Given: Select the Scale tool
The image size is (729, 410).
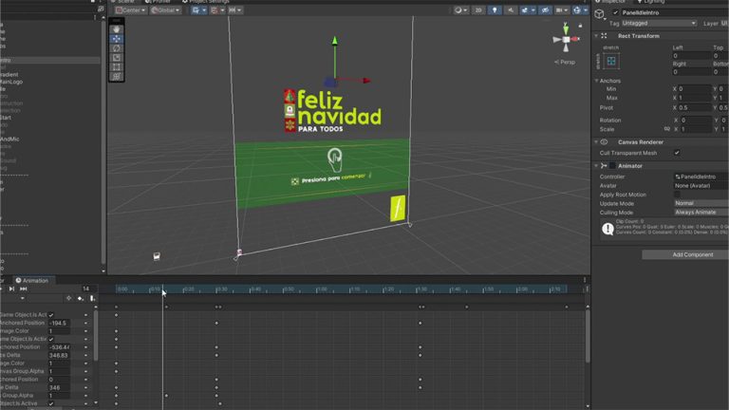Looking at the screenshot, I should tap(117, 57).
